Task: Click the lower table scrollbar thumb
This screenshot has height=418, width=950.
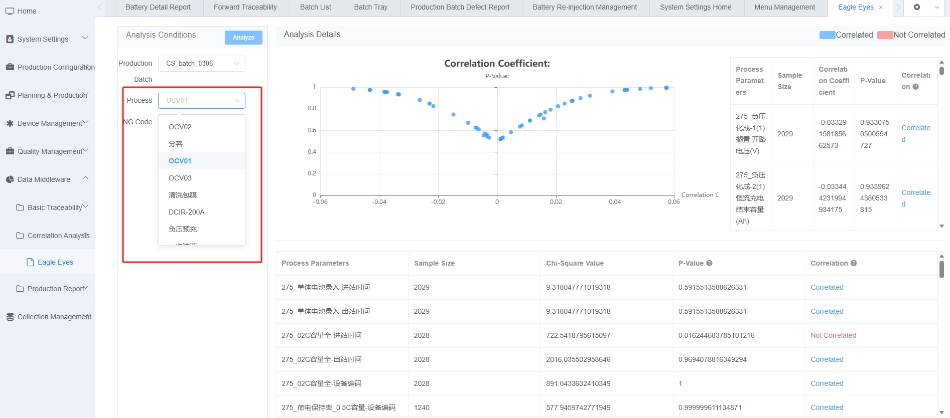Action: pyautogui.click(x=941, y=269)
